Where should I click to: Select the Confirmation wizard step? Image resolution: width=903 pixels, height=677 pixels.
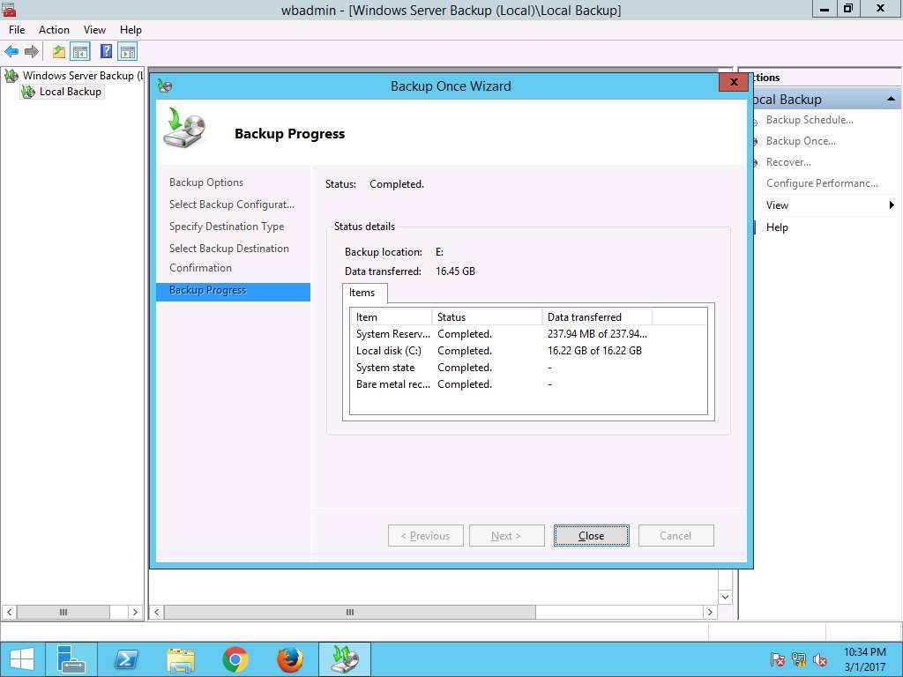coord(200,268)
